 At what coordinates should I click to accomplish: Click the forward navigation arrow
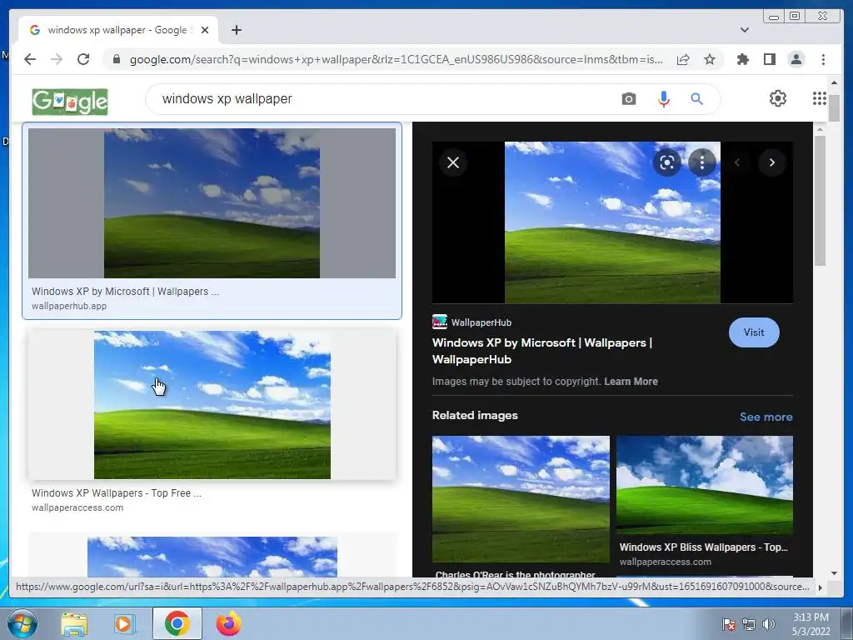tap(57, 59)
